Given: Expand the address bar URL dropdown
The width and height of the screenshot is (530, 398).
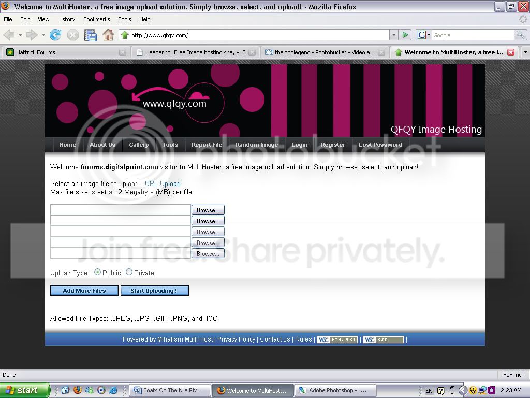Looking at the screenshot, I should click(394, 35).
